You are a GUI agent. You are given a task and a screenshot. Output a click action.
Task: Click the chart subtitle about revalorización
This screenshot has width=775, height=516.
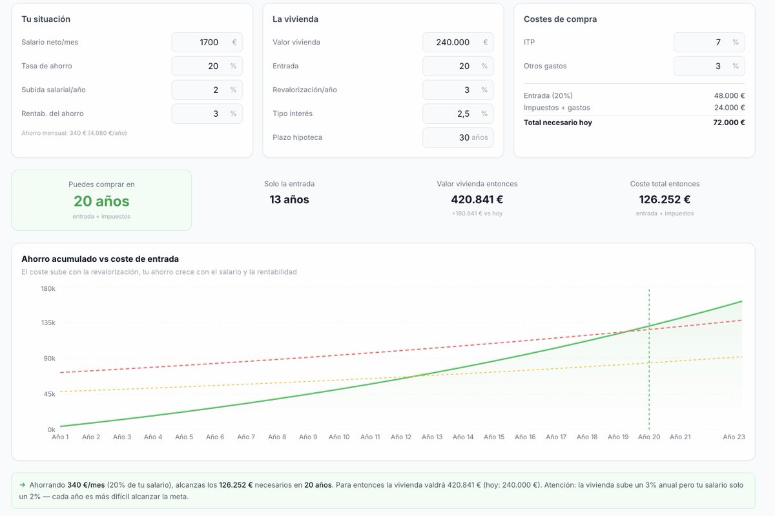159,272
